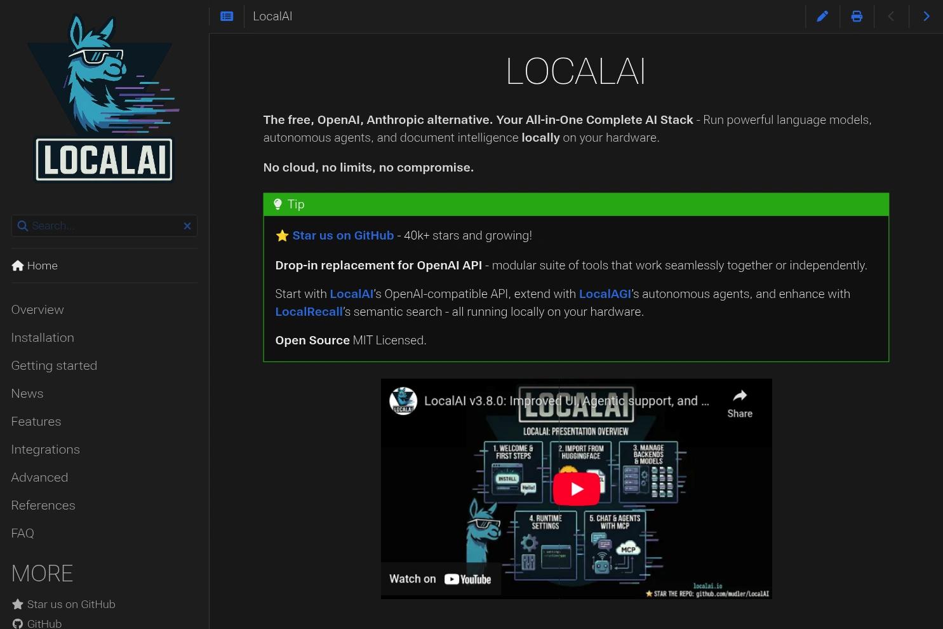Go to next page arrow
This screenshot has width=943, height=629.
tap(926, 17)
